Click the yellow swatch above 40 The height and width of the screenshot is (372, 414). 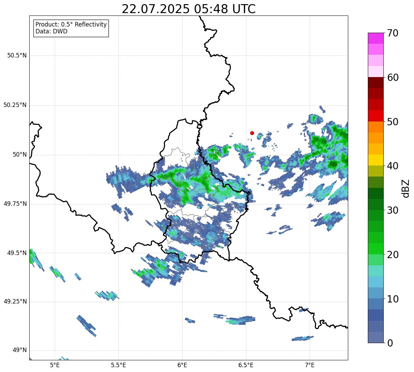click(375, 160)
